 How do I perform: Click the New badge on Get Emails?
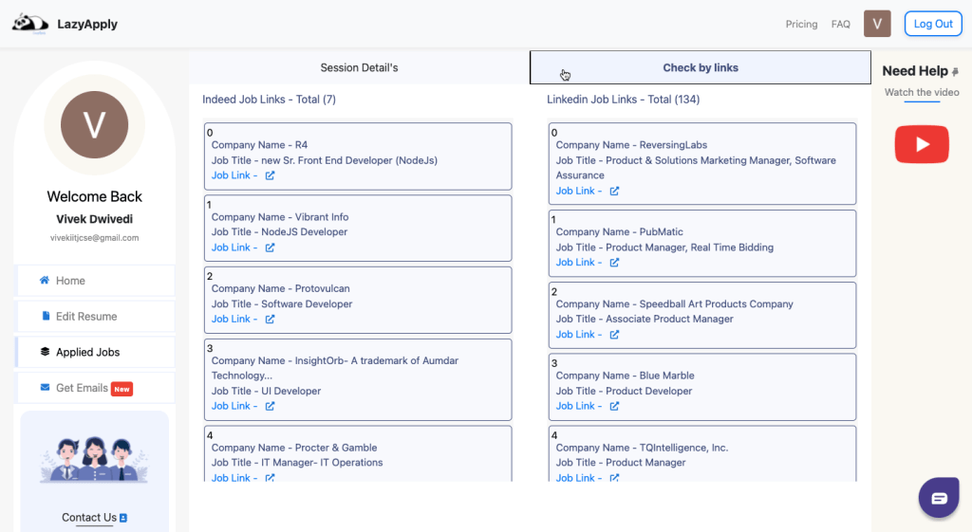(122, 389)
